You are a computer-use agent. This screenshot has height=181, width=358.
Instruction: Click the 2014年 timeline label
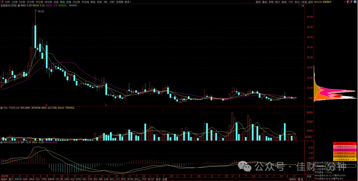[x=5, y=176]
